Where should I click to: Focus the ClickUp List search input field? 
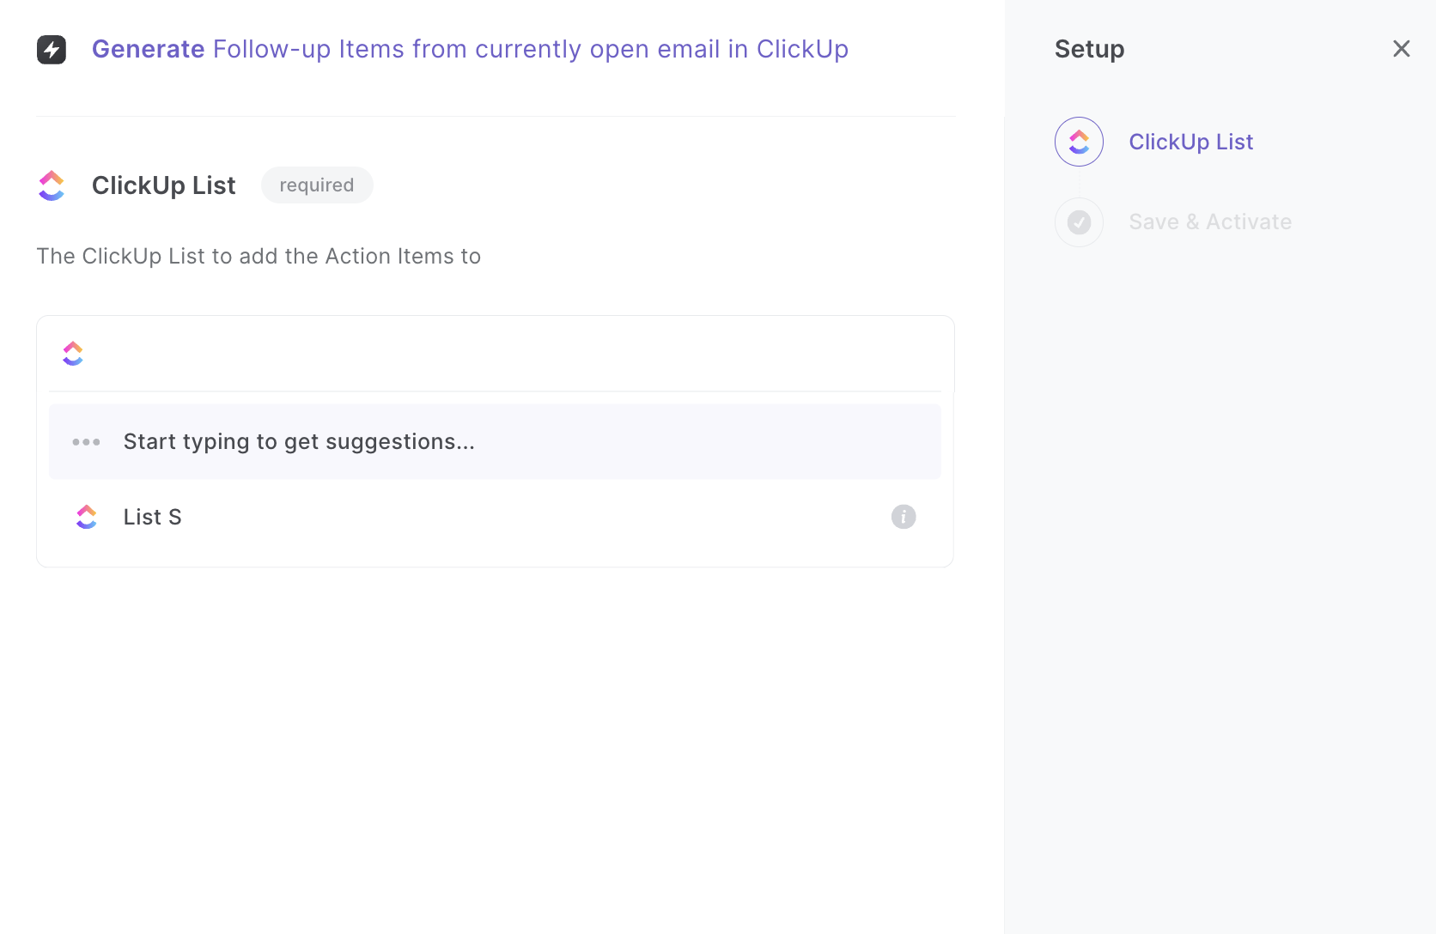tap(496, 354)
